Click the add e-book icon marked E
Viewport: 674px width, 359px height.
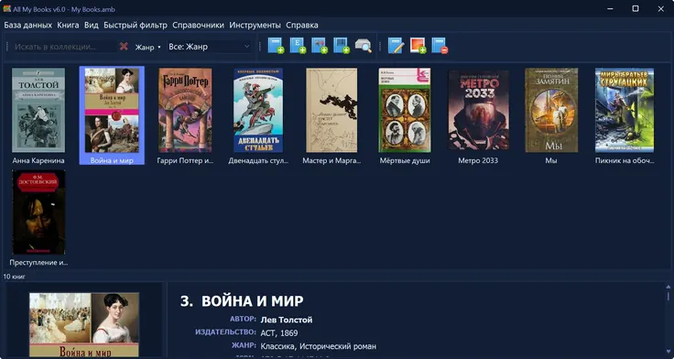[298, 46]
